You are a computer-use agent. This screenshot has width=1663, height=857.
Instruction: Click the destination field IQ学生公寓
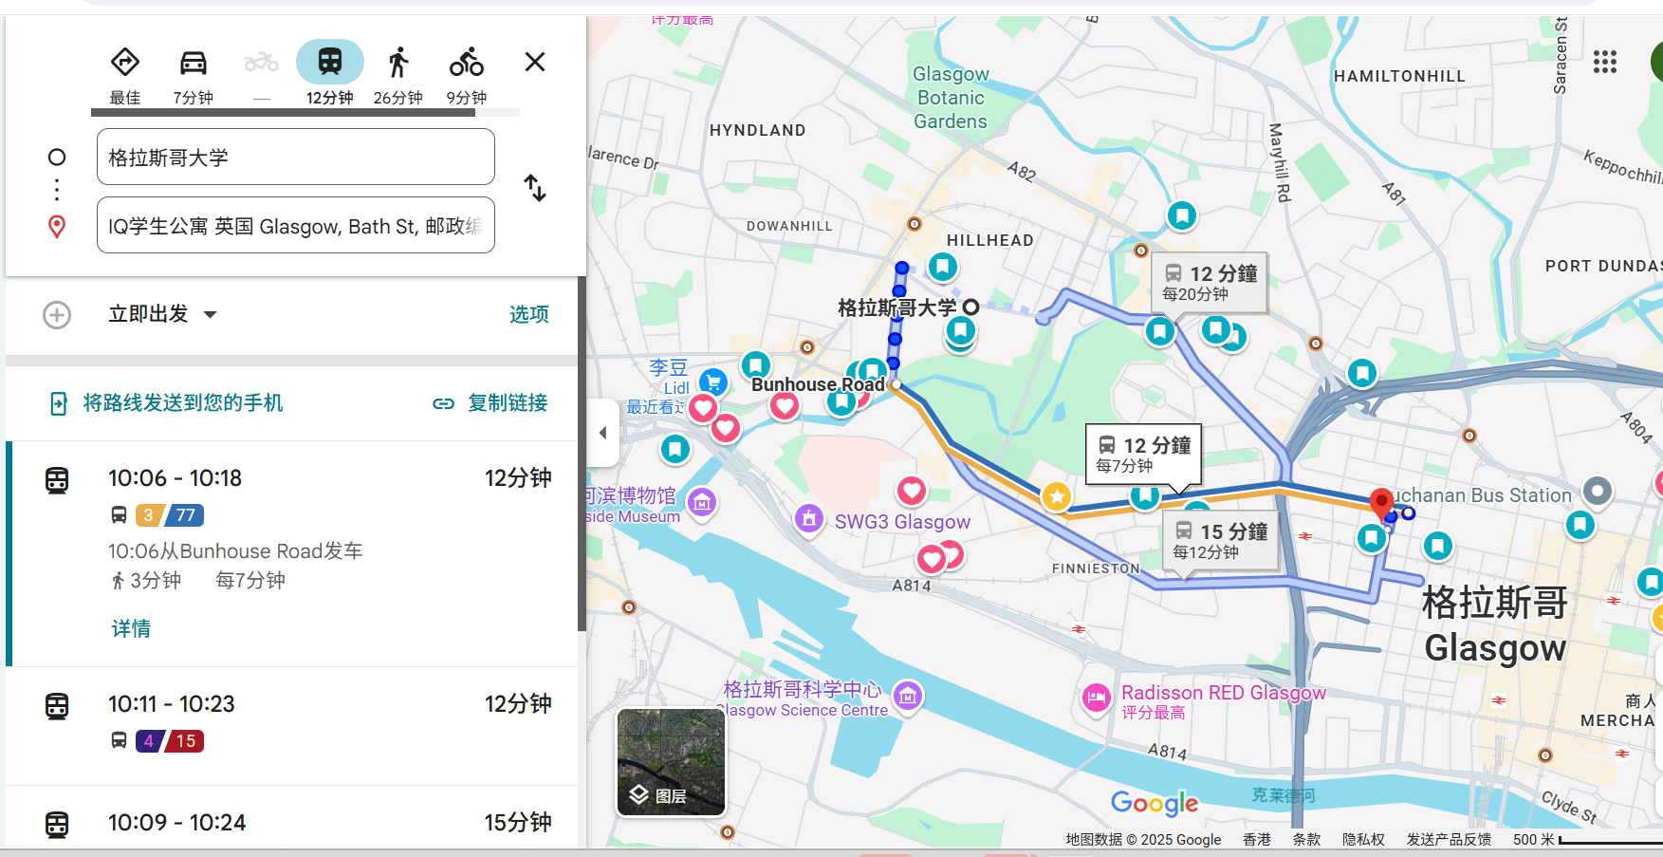pyautogui.click(x=295, y=226)
